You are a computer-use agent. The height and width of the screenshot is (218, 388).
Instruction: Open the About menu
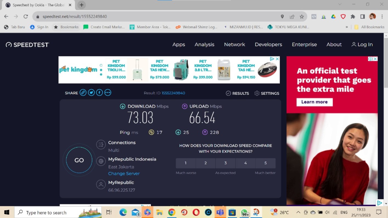[x=334, y=44]
